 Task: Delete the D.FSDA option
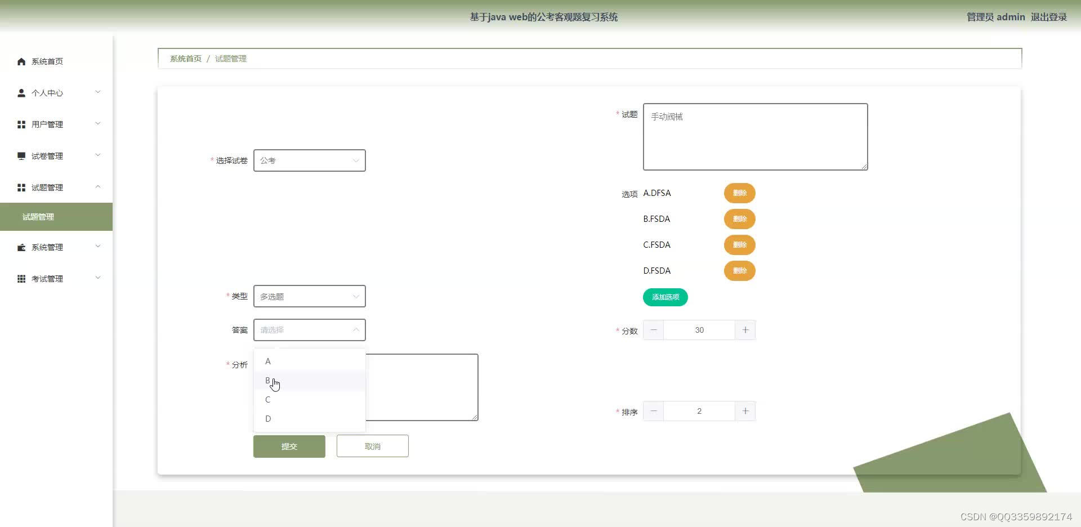tap(740, 271)
